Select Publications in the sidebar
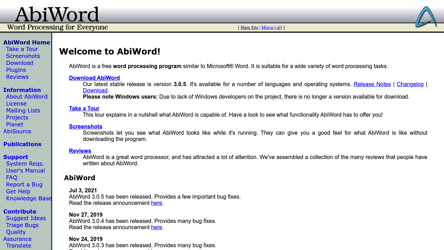Viewport: 444px width, 250px height. 22,144
